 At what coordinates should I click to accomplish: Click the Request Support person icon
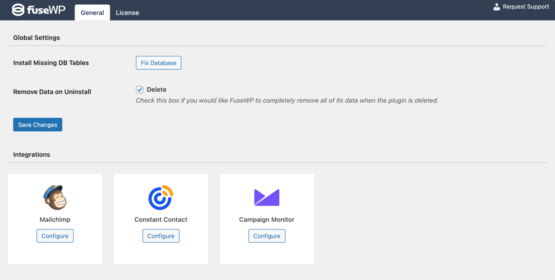[x=496, y=7]
